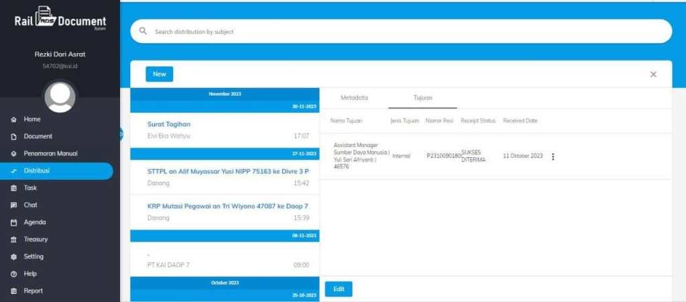Click the Chat icon in sidebar

pos(13,205)
